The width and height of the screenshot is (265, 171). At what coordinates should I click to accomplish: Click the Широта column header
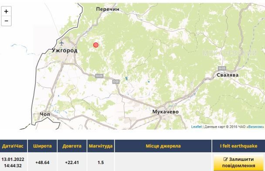42,146
